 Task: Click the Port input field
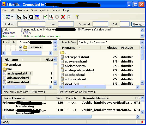coord(125,24)
